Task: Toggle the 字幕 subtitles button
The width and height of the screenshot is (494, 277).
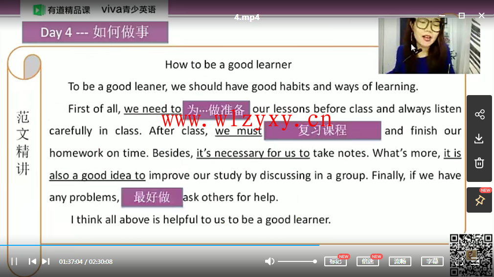Action: coord(432,261)
